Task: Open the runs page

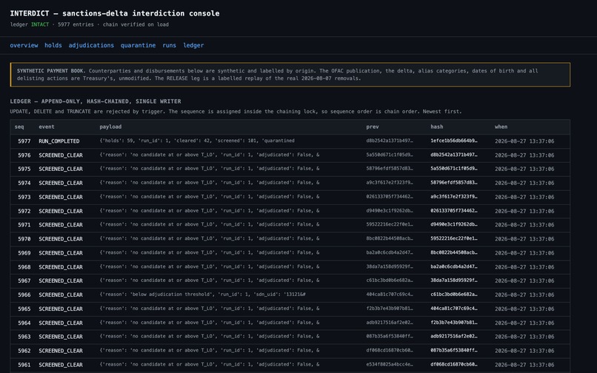Action: (x=169, y=45)
